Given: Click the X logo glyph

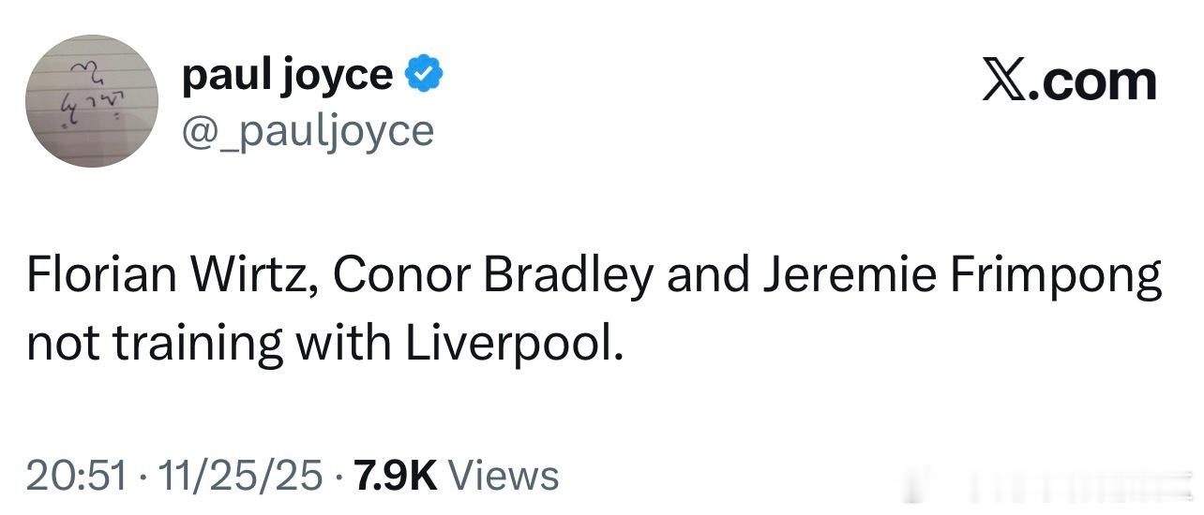Looking at the screenshot, I should coord(1004,81).
